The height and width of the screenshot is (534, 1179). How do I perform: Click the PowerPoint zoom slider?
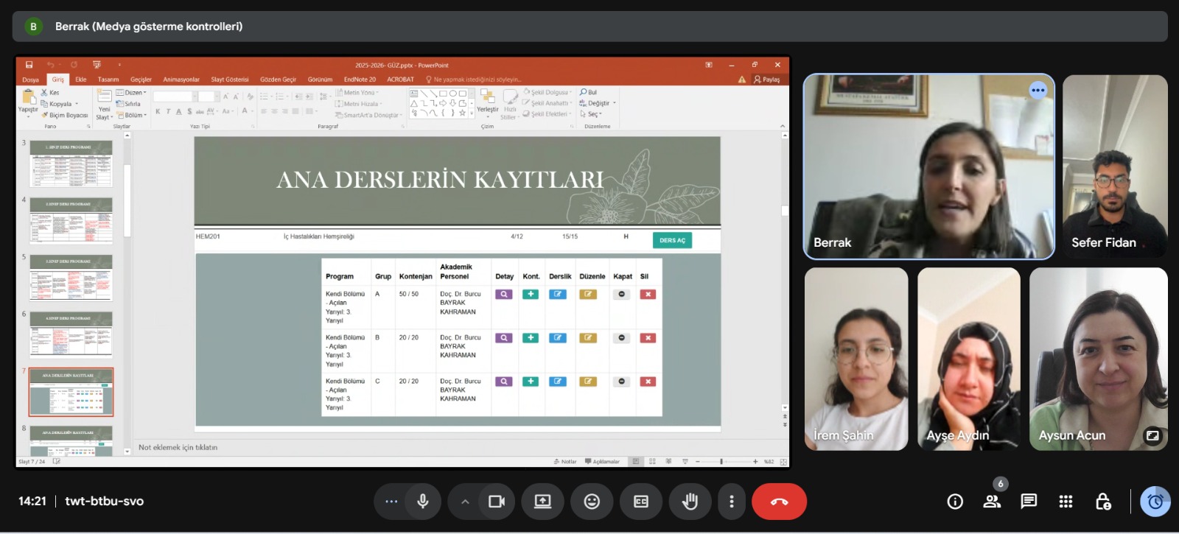click(721, 462)
